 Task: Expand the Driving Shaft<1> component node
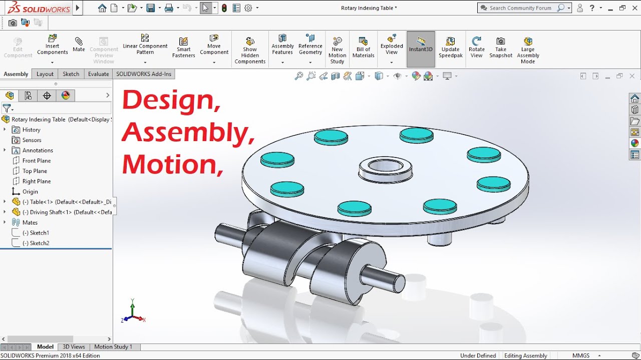[x=5, y=212]
